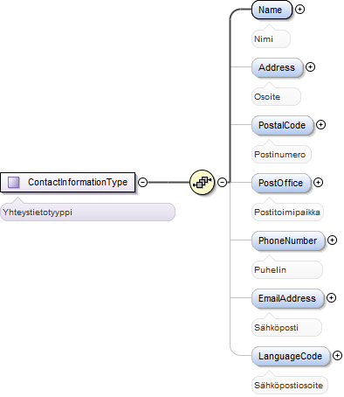
Task: Select the PostalCode element node
Action: (282, 125)
